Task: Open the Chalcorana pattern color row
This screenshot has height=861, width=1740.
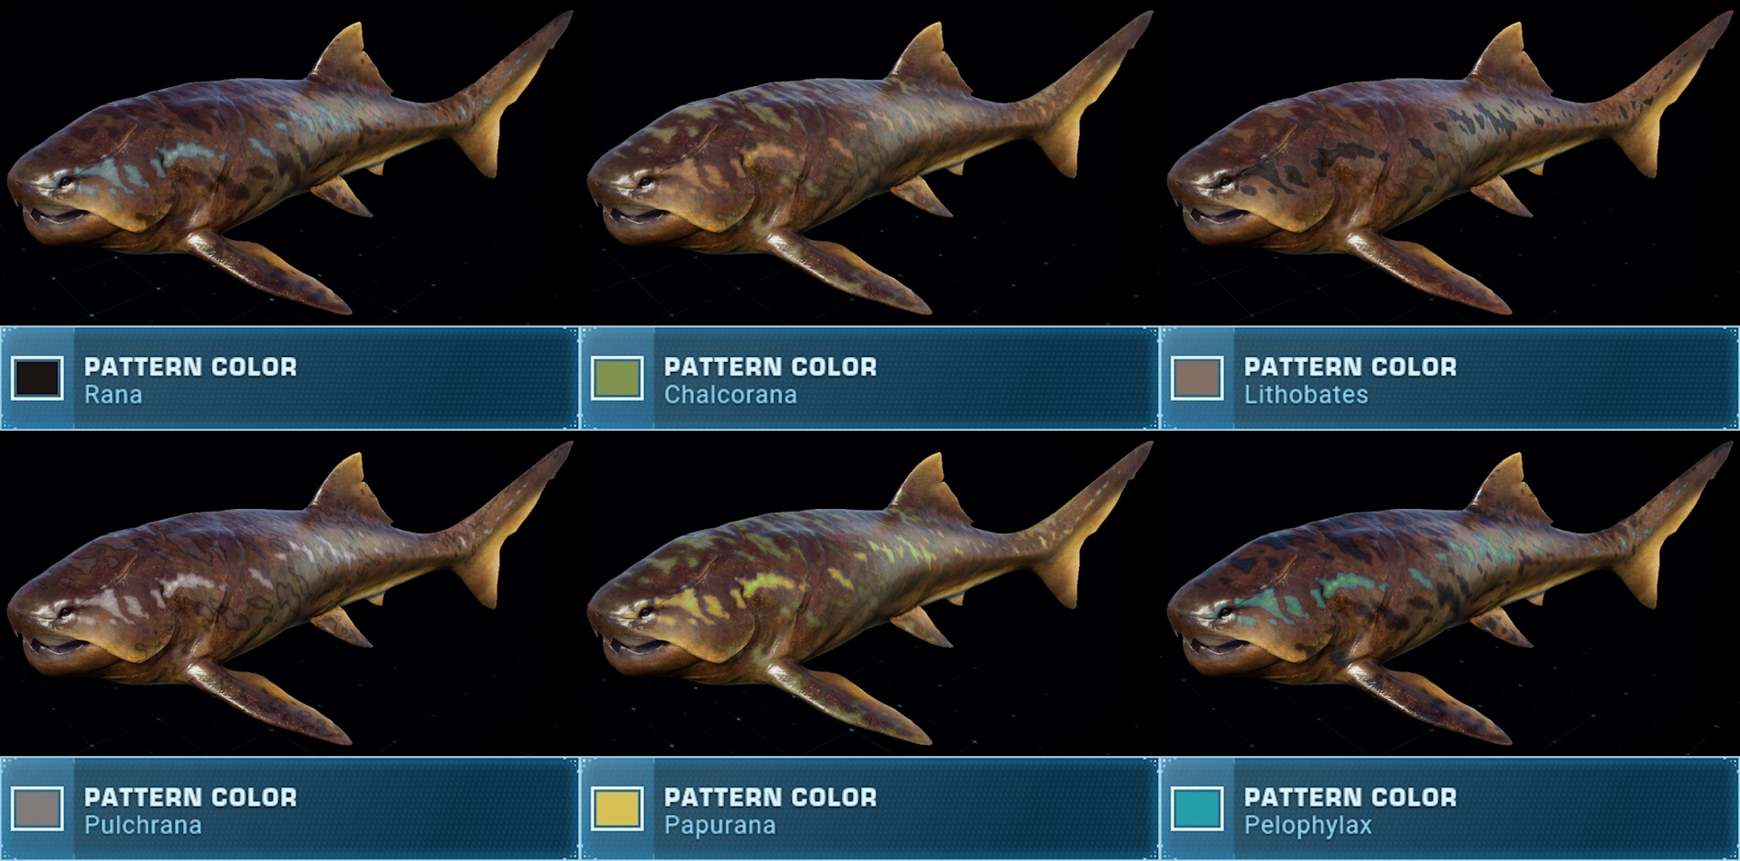Action: (869, 378)
